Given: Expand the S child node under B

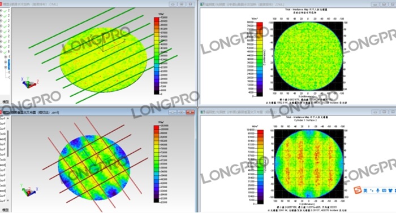Looking at the screenshot, I should (x=6, y=57).
